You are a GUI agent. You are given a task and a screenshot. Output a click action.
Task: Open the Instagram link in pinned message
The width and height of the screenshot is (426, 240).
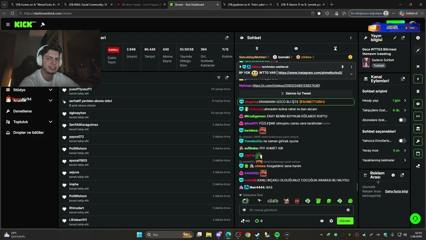[310, 73]
